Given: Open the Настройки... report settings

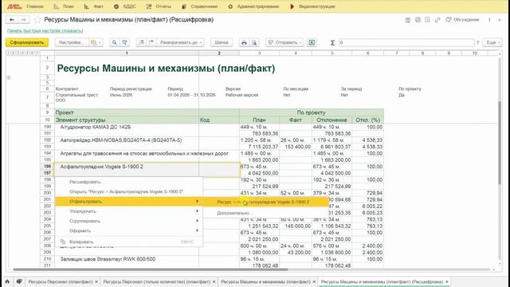Looking at the screenshot, I should click(x=72, y=42).
